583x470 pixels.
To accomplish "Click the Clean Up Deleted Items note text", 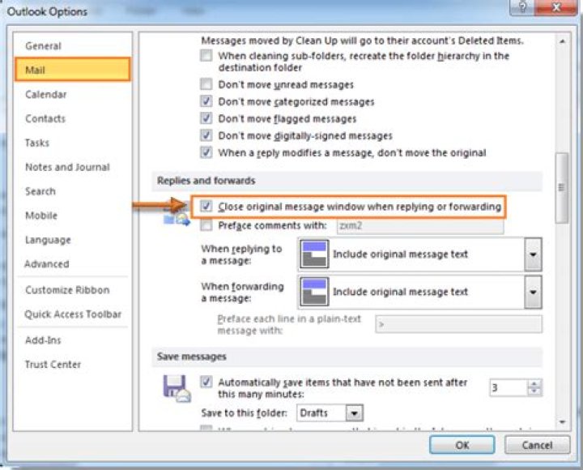I will pos(362,41).
